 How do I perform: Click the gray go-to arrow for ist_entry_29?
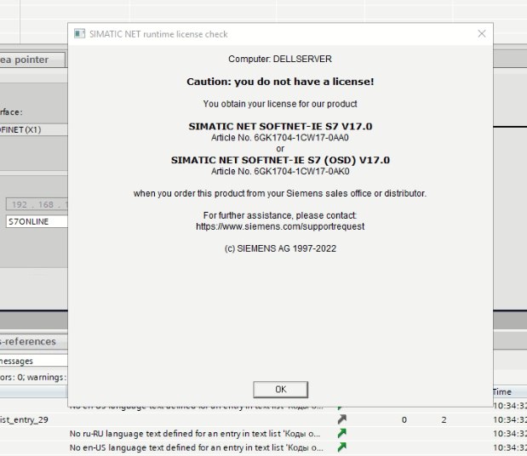[x=341, y=419]
